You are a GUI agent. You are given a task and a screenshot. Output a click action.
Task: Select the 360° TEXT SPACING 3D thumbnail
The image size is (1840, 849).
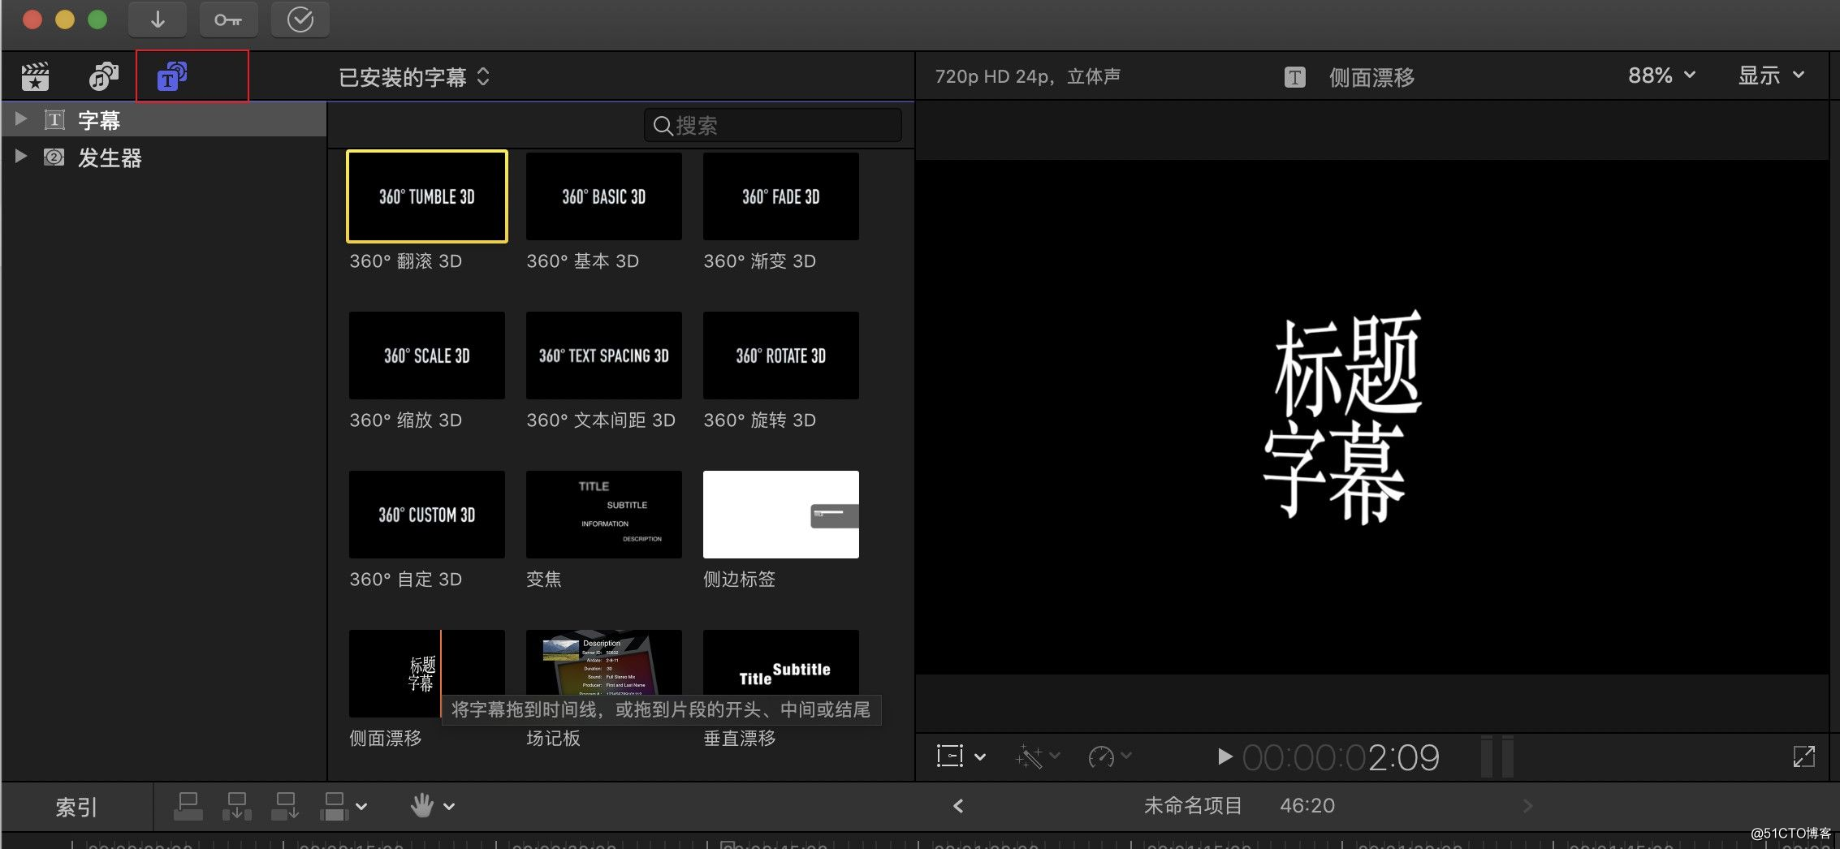(x=604, y=356)
